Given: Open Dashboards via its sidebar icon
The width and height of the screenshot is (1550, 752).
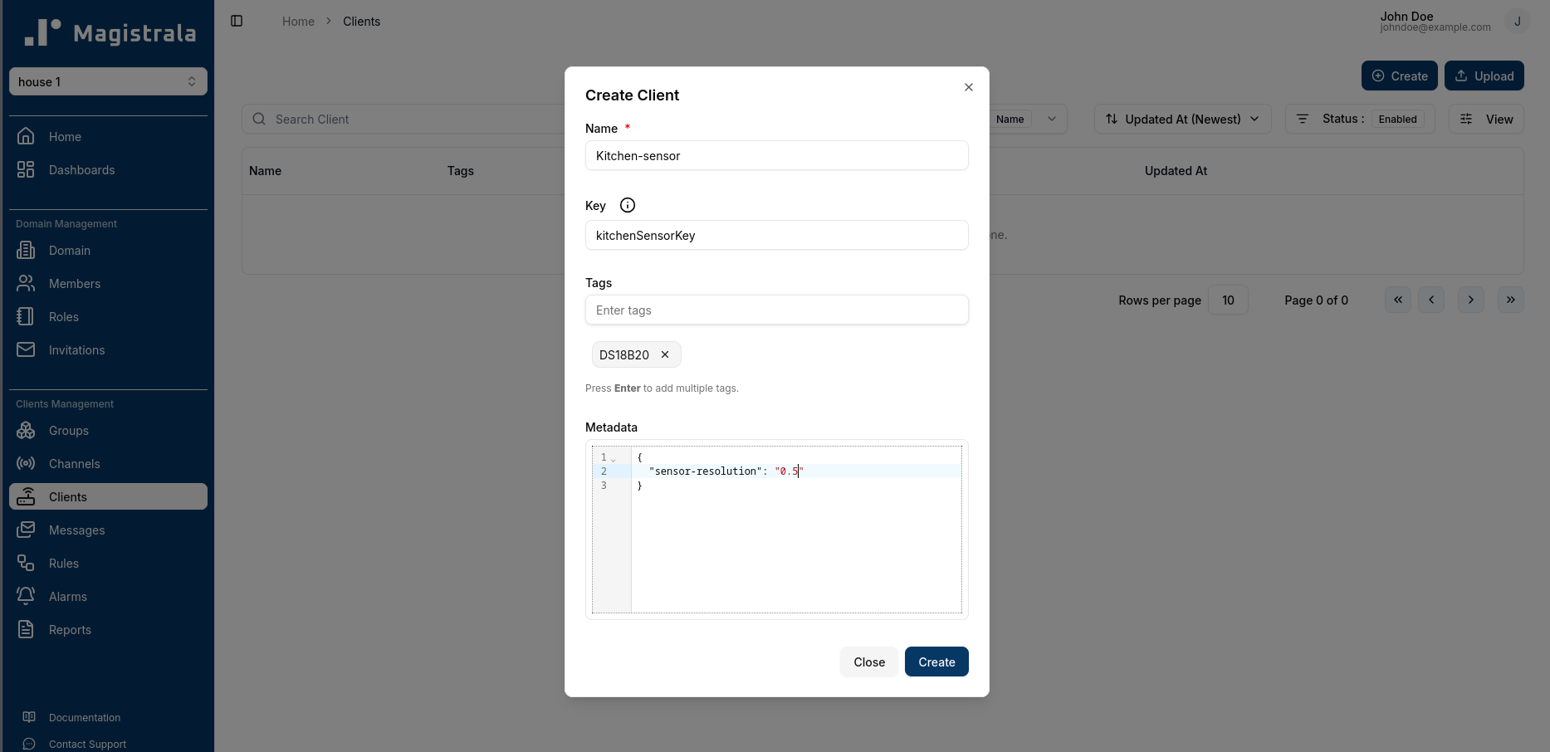Looking at the screenshot, I should point(27,169).
